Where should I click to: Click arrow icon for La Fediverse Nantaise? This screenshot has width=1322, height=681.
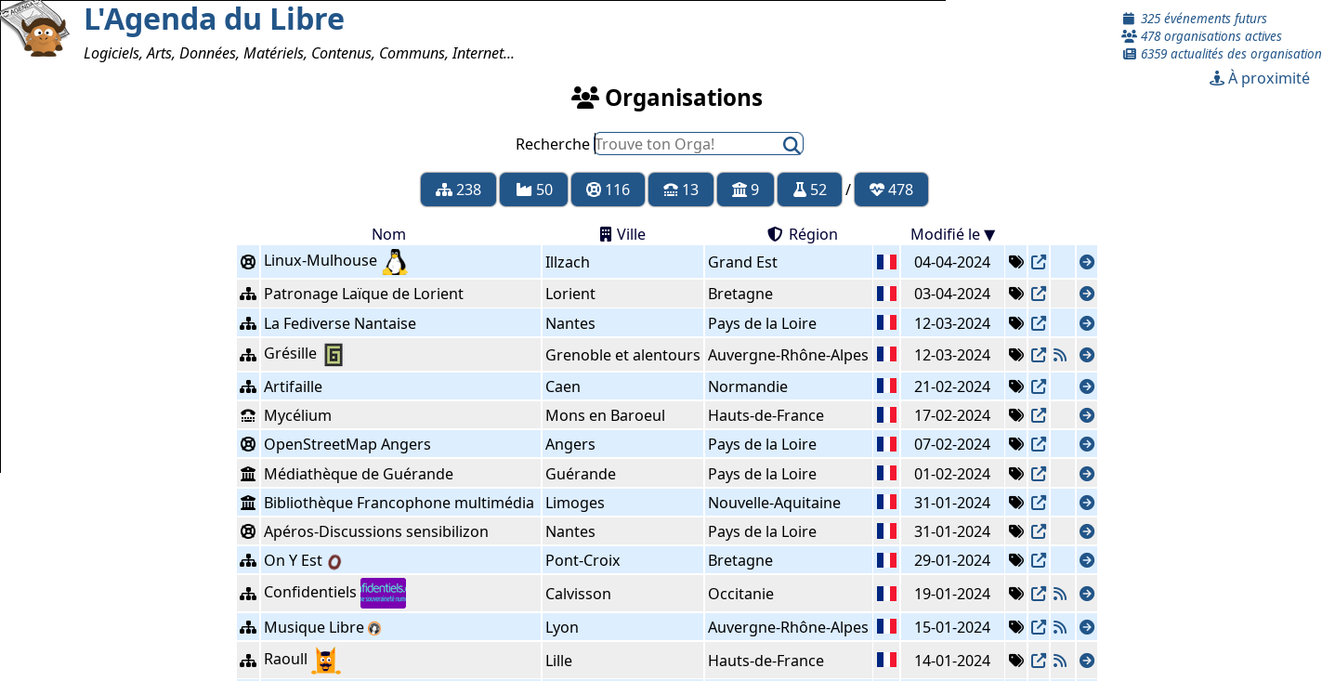(x=1087, y=323)
